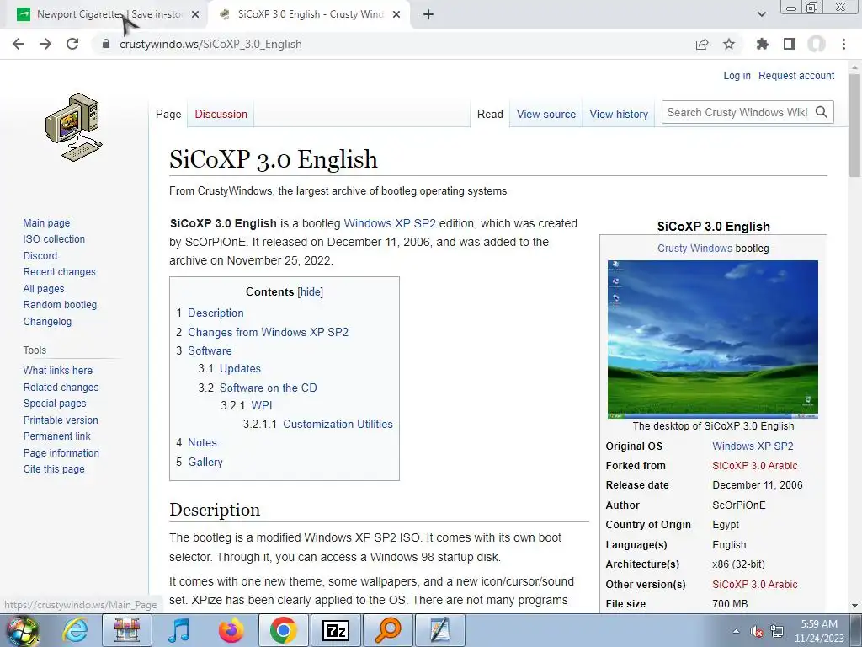Open the WinRAR books icon in taskbar
The height and width of the screenshot is (647, 862).
pyautogui.click(x=127, y=630)
